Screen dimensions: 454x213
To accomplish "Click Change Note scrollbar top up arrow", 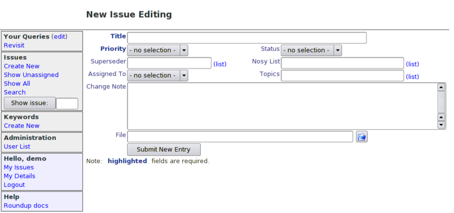I will [442, 87].
